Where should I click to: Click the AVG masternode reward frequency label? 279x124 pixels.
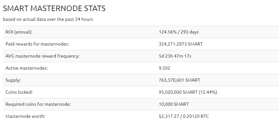click(42, 56)
